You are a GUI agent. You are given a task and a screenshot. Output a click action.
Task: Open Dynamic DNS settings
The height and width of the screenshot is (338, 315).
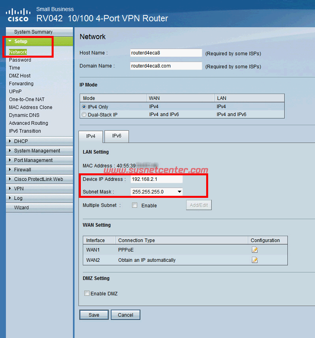(24, 115)
